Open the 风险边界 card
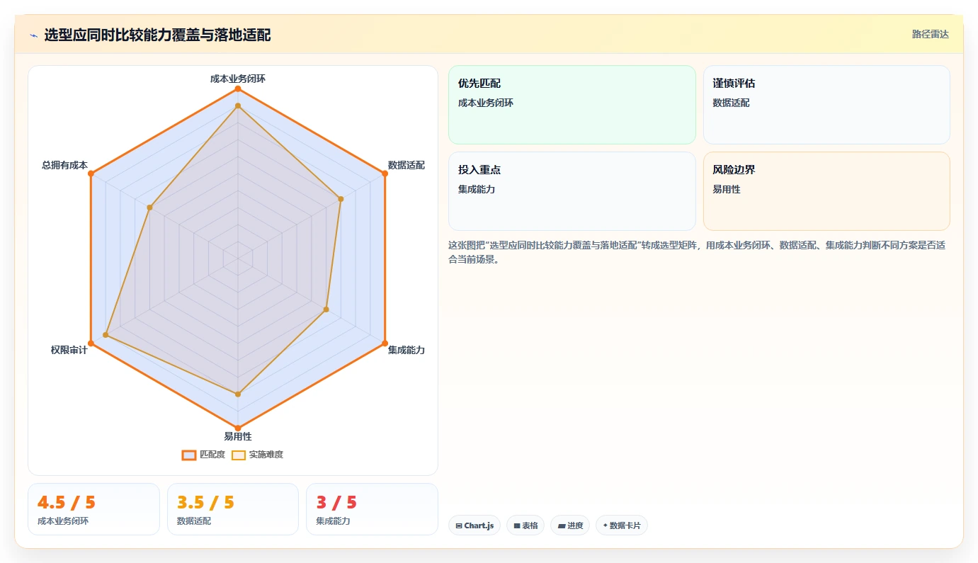The height and width of the screenshot is (563, 978). [826, 191]
